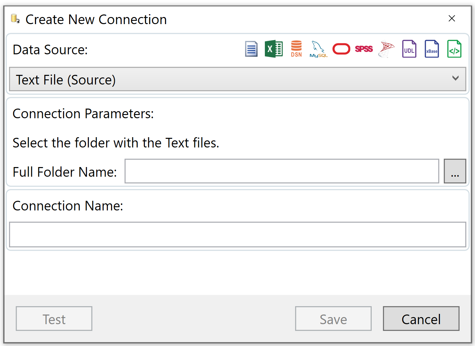This screenshot has height=346, width=475.
Task: Click the Connection Name text box
Action: pyautogui.click(x=237, y=235)
